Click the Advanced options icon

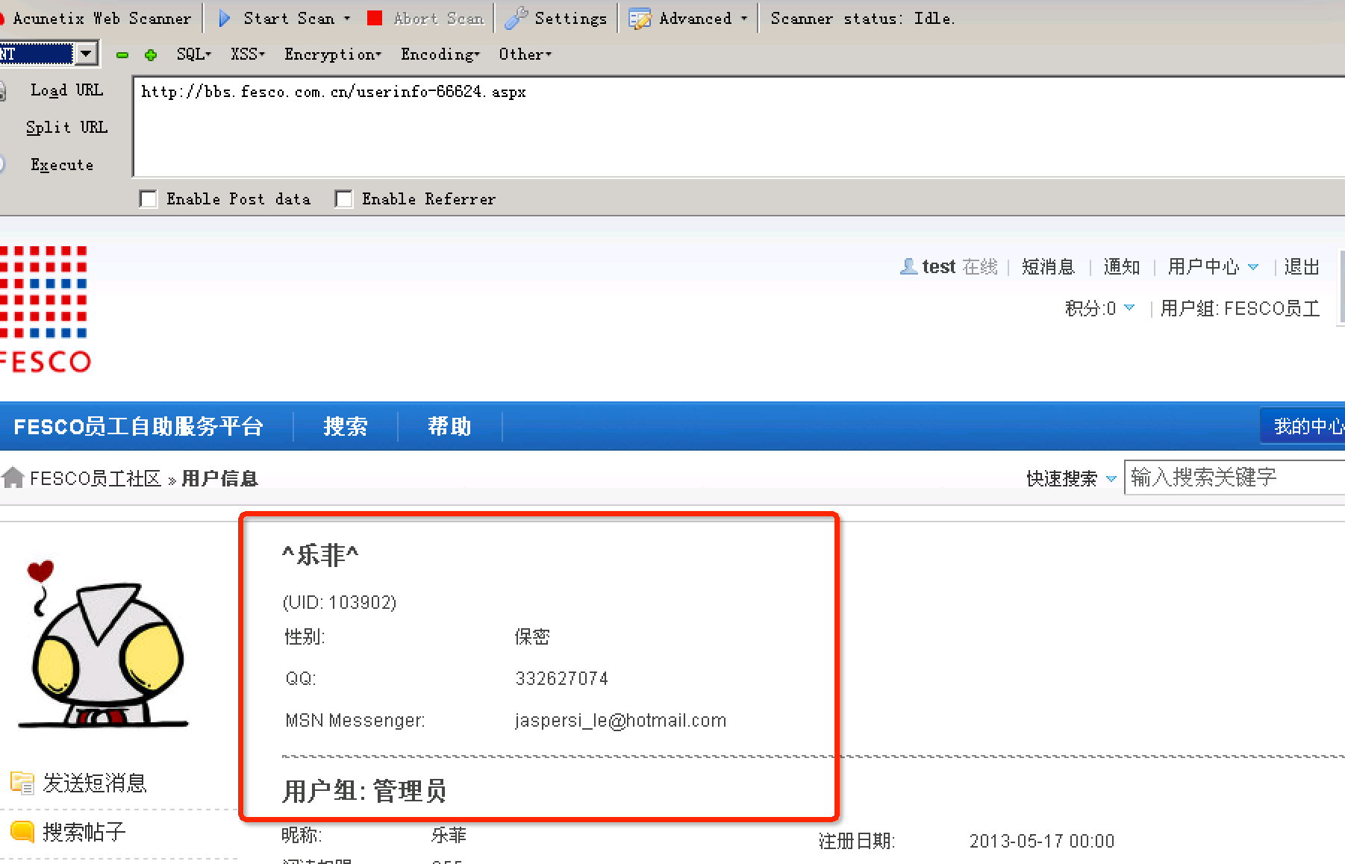tap(640, 19)
